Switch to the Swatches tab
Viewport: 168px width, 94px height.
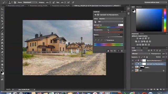[139, 7]
